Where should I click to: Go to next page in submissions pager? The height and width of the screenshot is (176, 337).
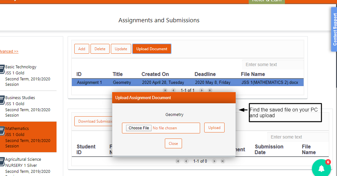tap(214, 161)
